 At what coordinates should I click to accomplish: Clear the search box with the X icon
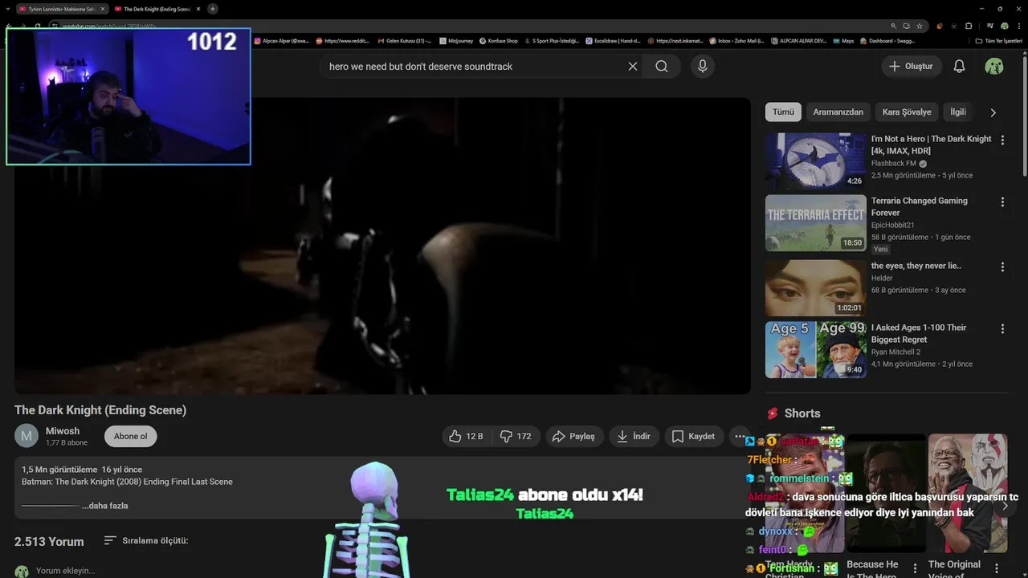tap(633, 67)
